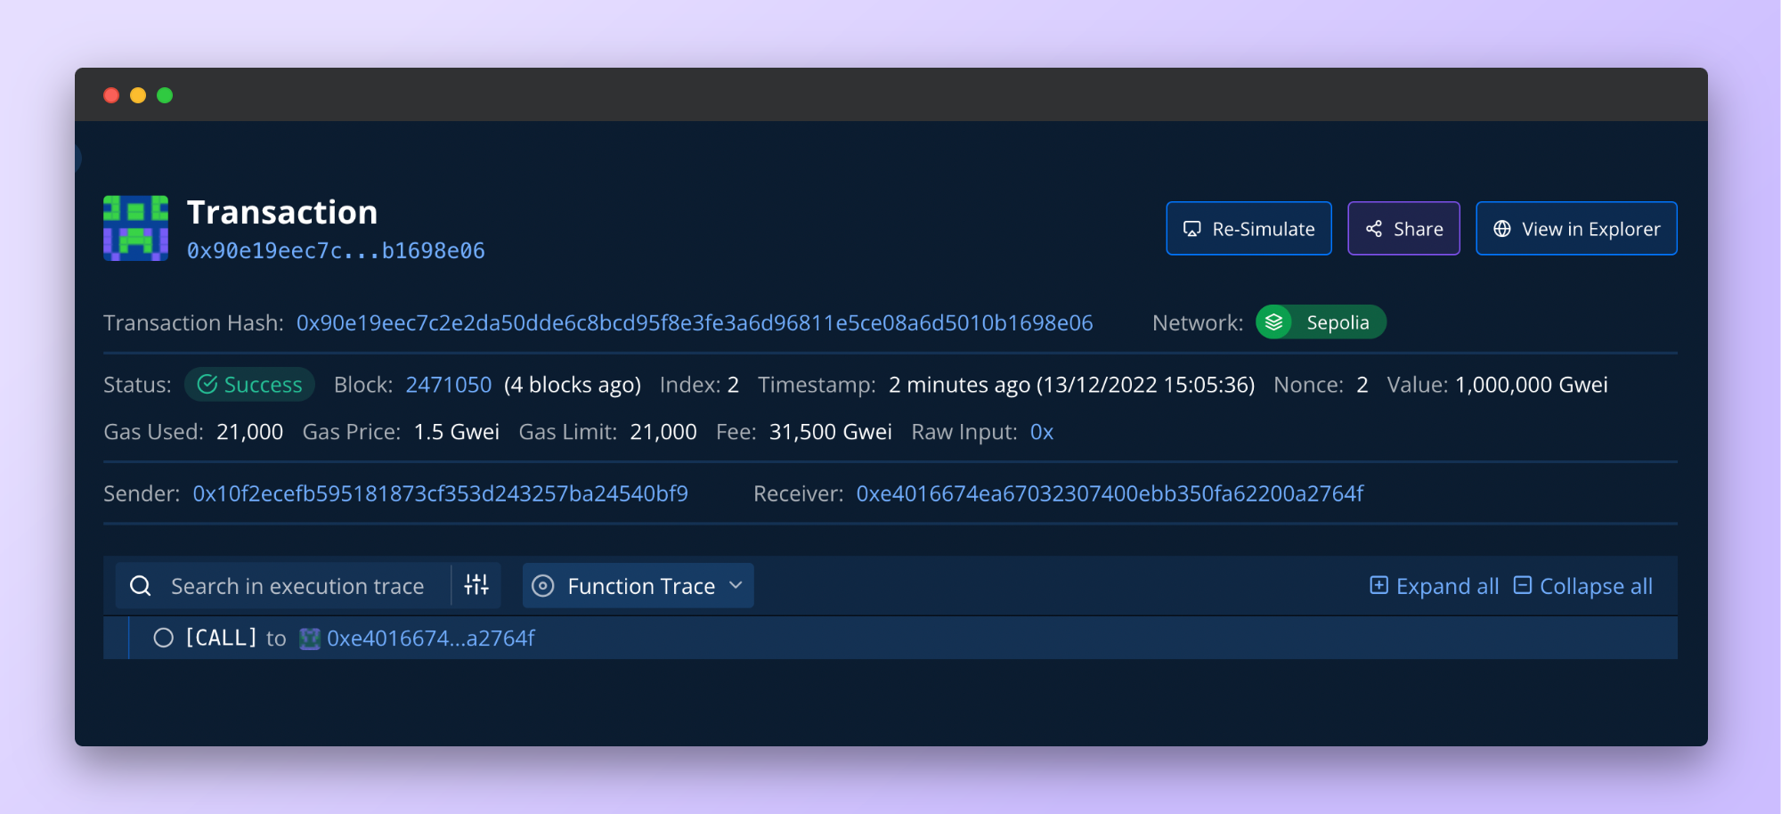Viewport: 1781px width, 814px height.
Task: Click the trace filter settings icon
Action: [x=476, y=585]
